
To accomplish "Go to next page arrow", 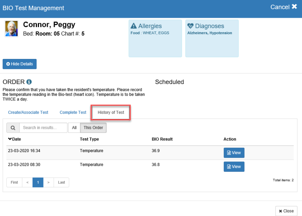I will pyautogui.click(x=48, y=183).
